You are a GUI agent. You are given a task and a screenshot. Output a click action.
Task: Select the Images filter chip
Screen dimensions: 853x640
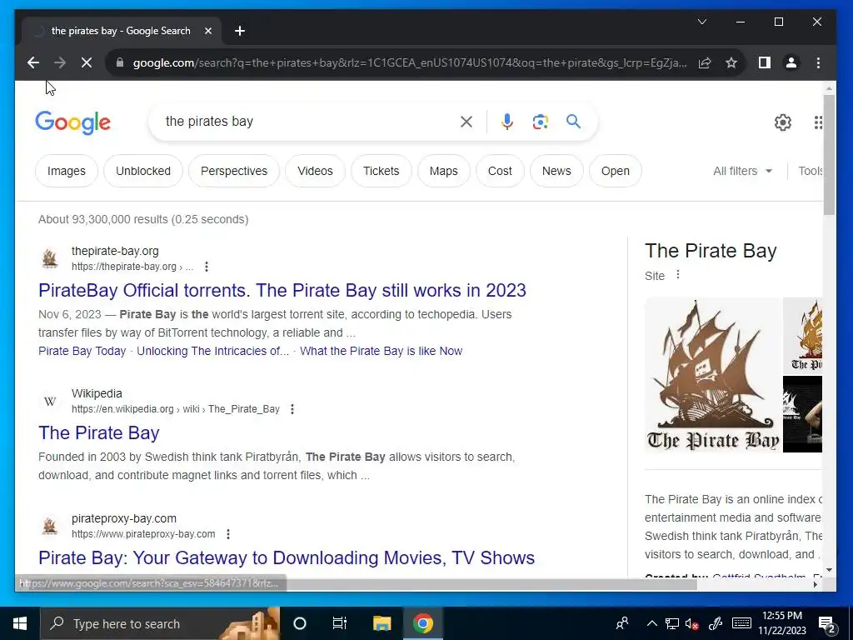[x=67, y=171]
